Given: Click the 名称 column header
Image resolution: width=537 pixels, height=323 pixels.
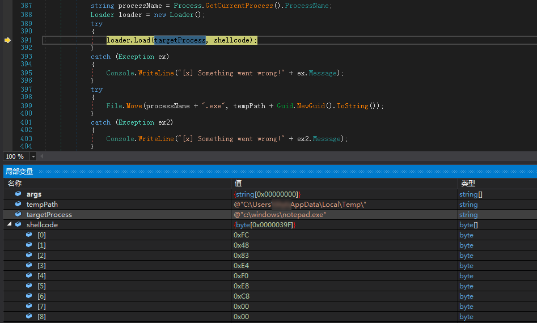Looking at the screenshot, I should 15,184.
